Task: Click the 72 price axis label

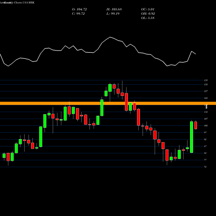Action: point(205,167)
